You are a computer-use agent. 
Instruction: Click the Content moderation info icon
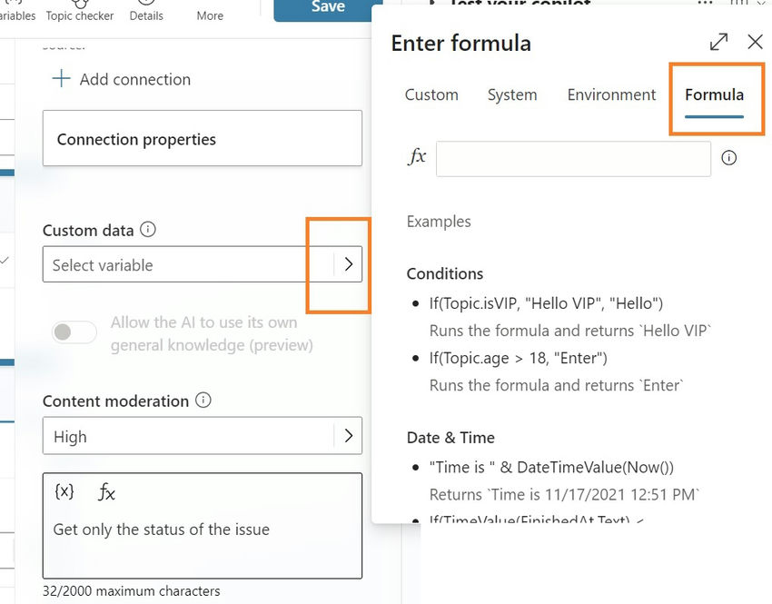[203, 401]
